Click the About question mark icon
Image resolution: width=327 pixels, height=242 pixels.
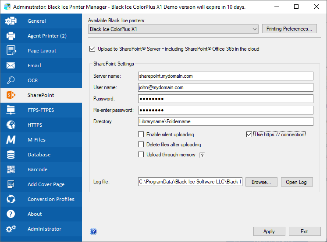coord(11,214)
